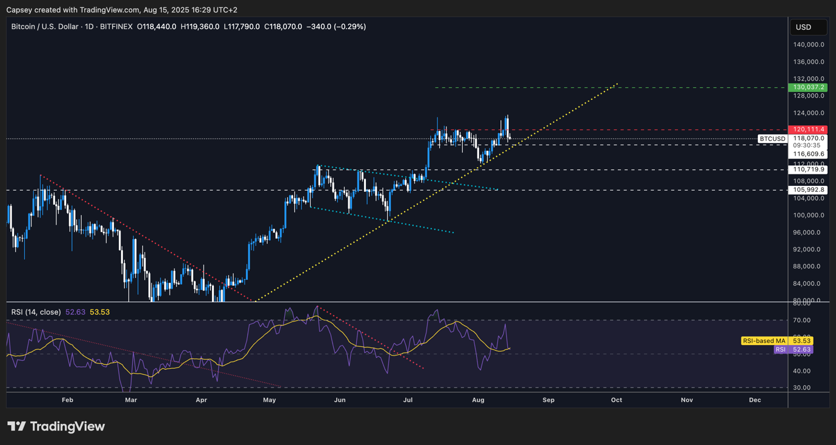Open the USD currency selector
Screen dimensions: 836x445
[x=808, y=27]
